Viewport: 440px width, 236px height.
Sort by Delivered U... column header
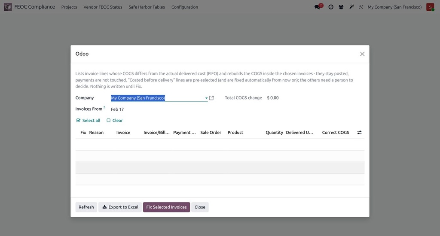click(x=299, y=133)
